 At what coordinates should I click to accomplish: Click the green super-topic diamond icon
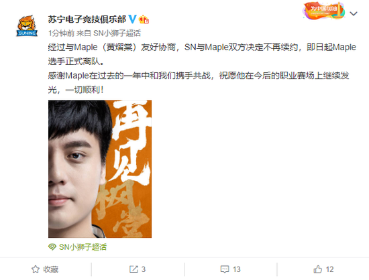[52, 247]
